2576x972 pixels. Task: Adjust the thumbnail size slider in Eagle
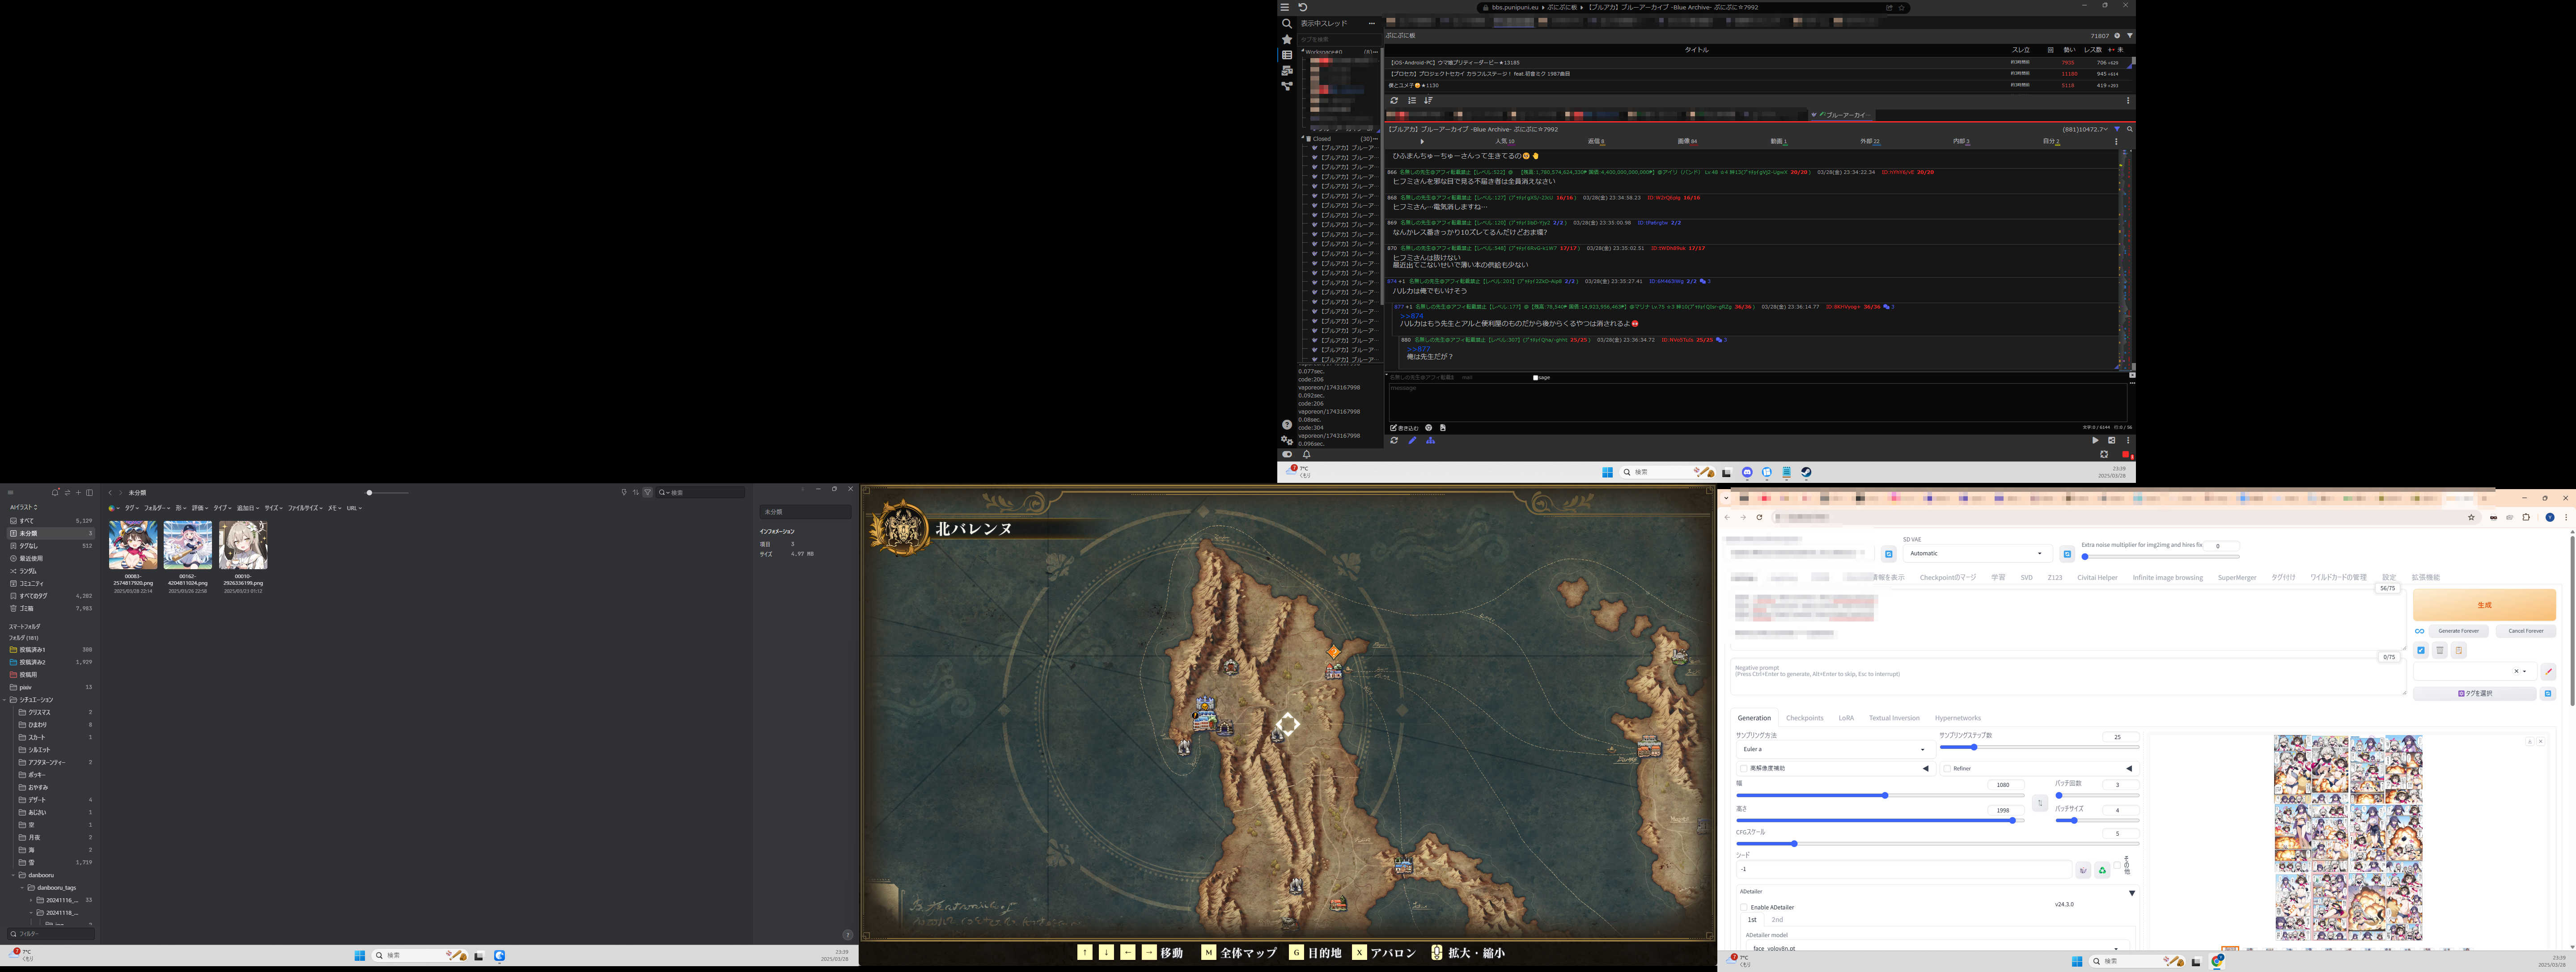point(387,493)
